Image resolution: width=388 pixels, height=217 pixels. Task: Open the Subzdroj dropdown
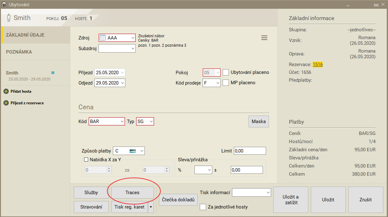click(x=117, y=49)
